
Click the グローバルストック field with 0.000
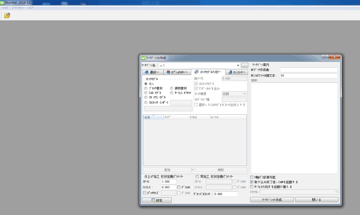tap(226, 194)
